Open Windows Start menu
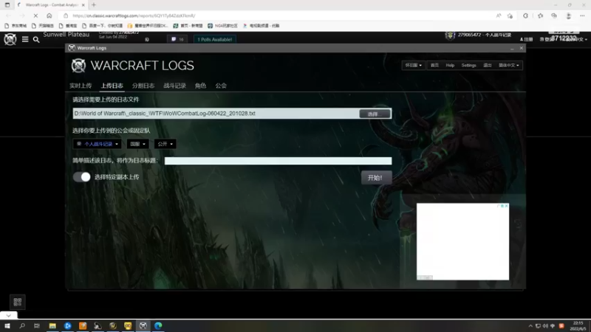Viewport: 591px width, 332px height. click(x=7, y=325)
